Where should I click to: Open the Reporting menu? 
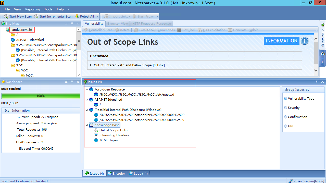coord(32,9)
